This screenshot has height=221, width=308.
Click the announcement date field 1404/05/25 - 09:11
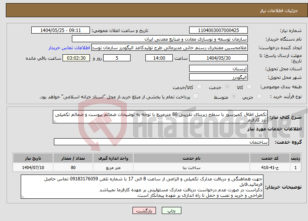61,30
